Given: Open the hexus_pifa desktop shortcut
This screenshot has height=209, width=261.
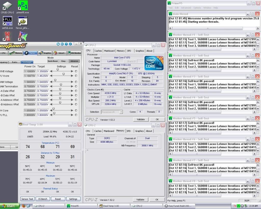Looking at the screenshot, I should tap(23, 23).
